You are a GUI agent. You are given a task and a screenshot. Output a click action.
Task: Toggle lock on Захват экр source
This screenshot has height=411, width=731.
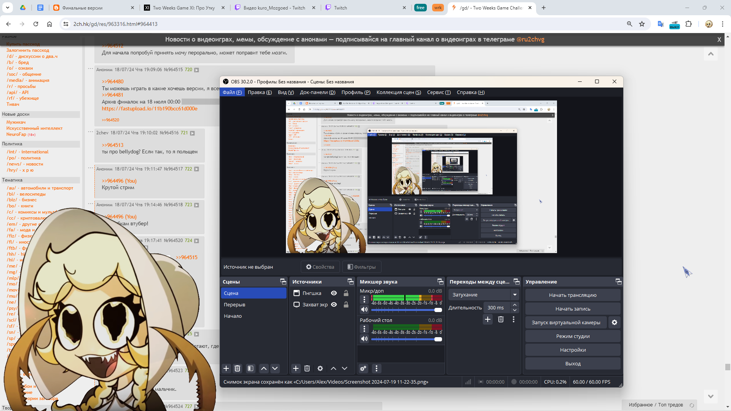click(346, 304)
